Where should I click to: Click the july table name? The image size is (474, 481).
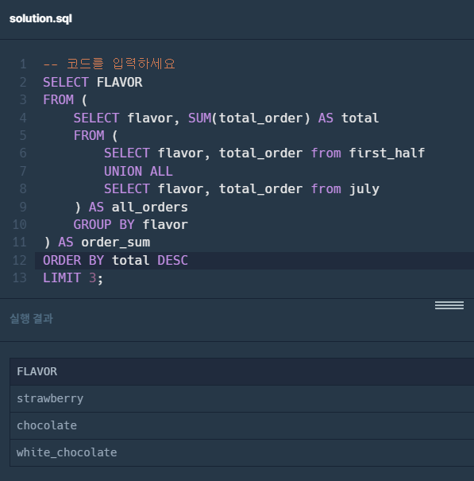[x=364, y=189]
